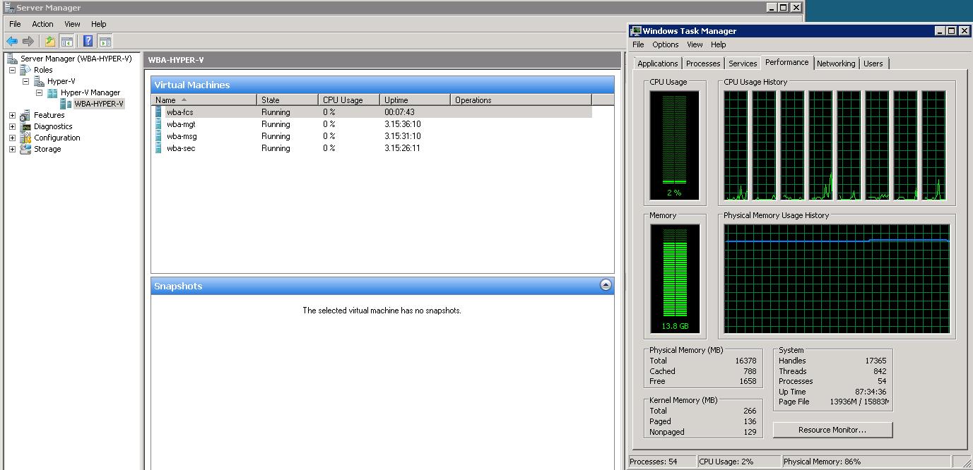Open the Action menu in Server Manager
Image resolution: width=973 pixels, height=470 pixels.
42,24
